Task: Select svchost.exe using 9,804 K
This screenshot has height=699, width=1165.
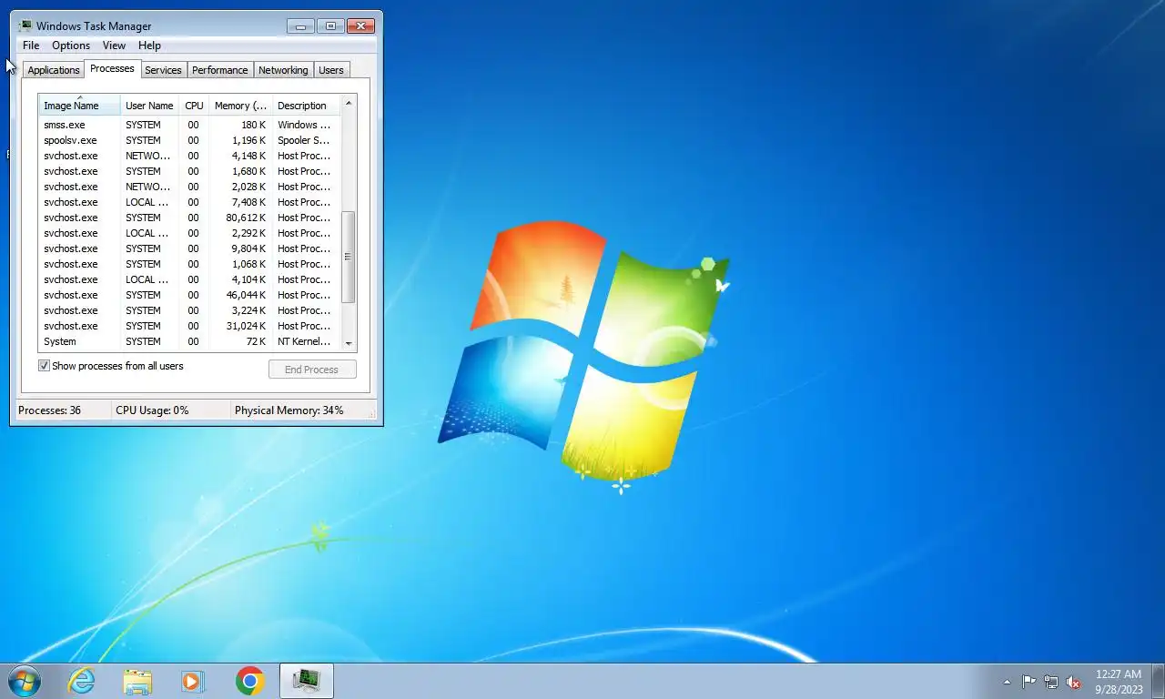Action: click(189, 248)
